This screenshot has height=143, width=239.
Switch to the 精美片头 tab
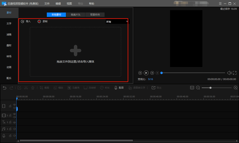pyautogui.click(x=76, y=15)
